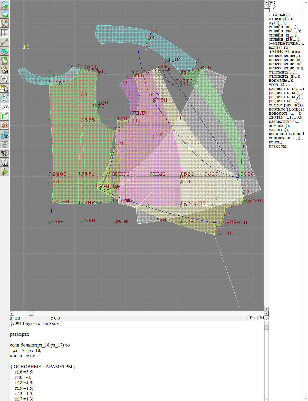The height and width of the screenshot is (401, 308).
Task: Open the ALG algorithm icon
Action: [5, 162]
